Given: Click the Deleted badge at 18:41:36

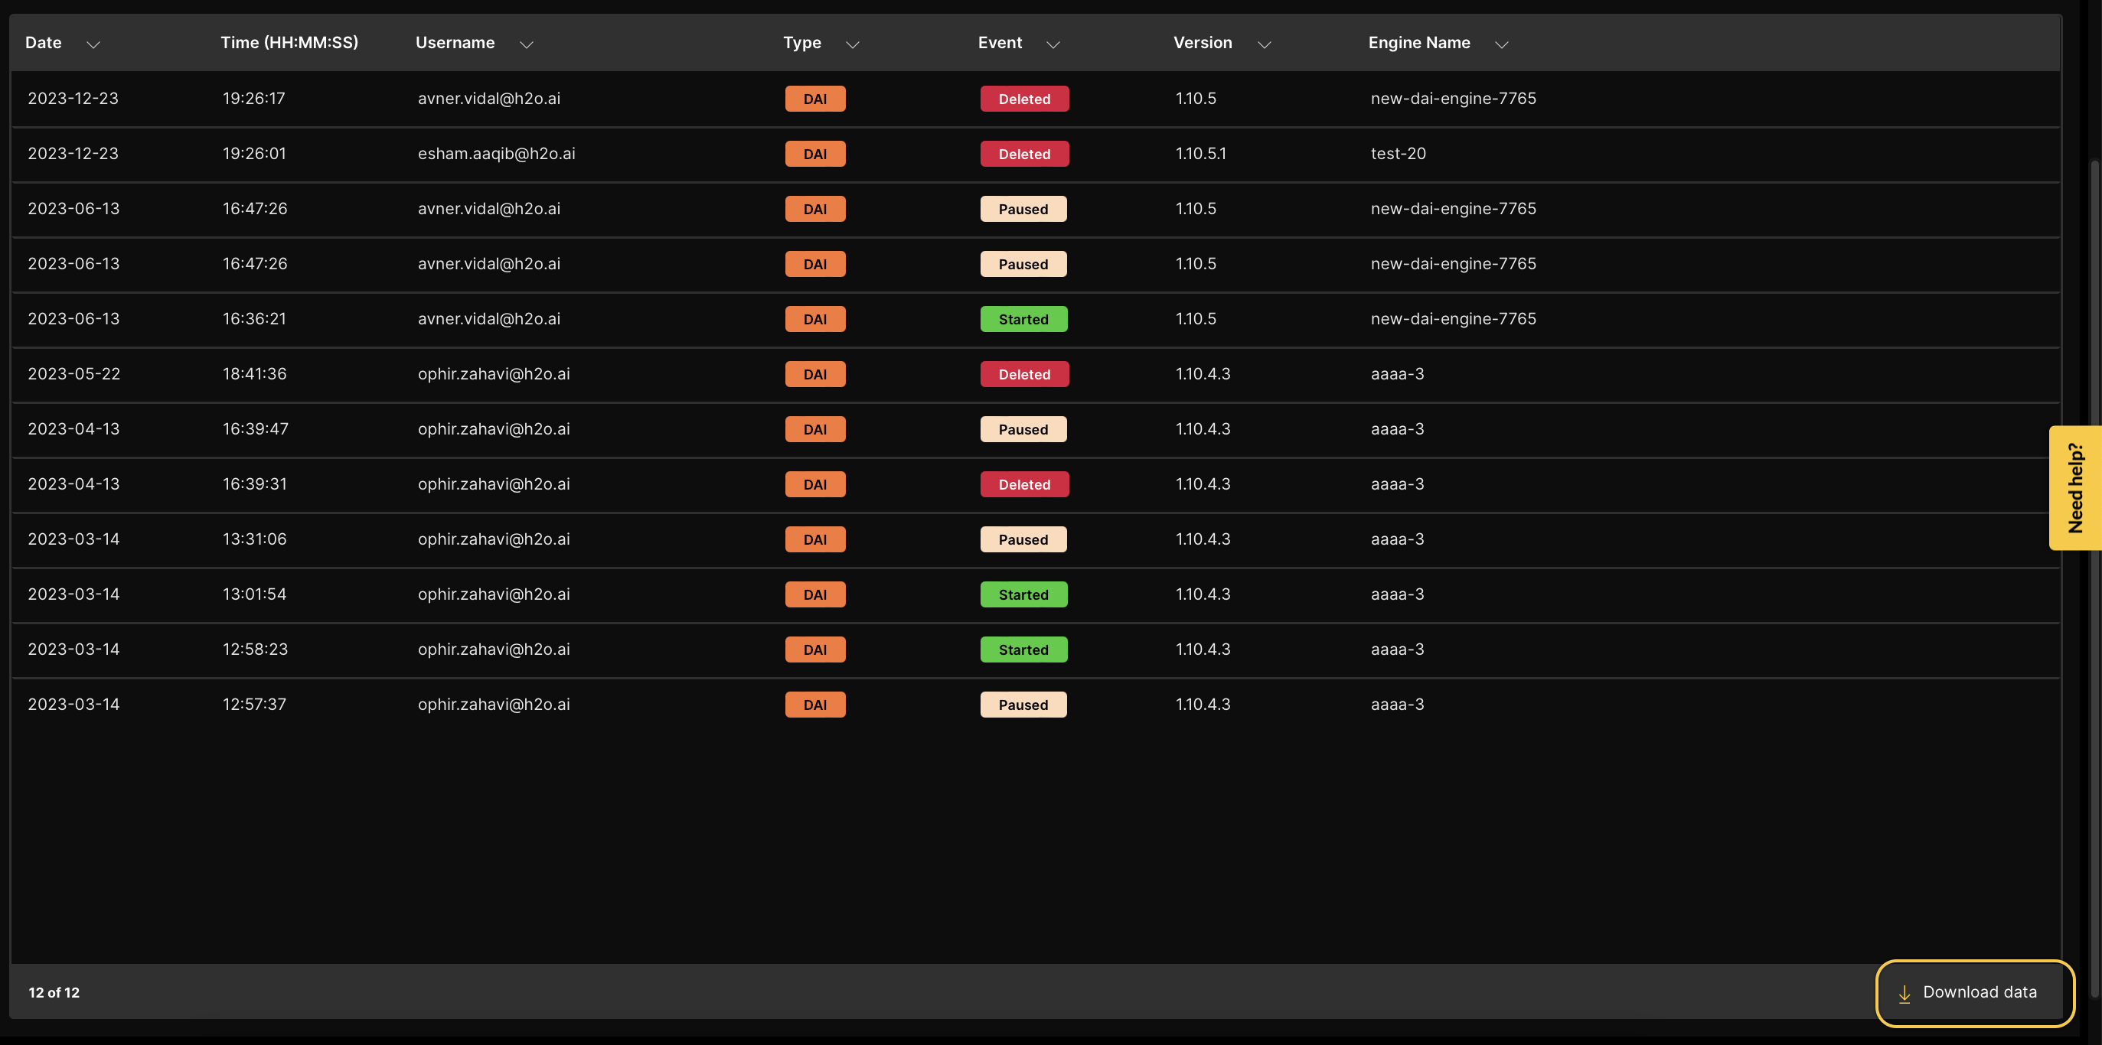Looking at the screenshot, I should (x=1024, y=374).
